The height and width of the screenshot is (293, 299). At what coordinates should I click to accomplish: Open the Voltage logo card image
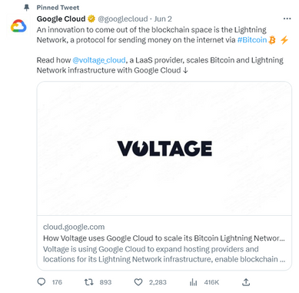[x=164, y=148]
